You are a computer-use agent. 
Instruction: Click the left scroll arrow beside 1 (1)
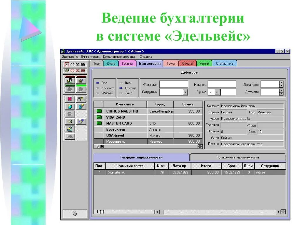tap(157, 212)
